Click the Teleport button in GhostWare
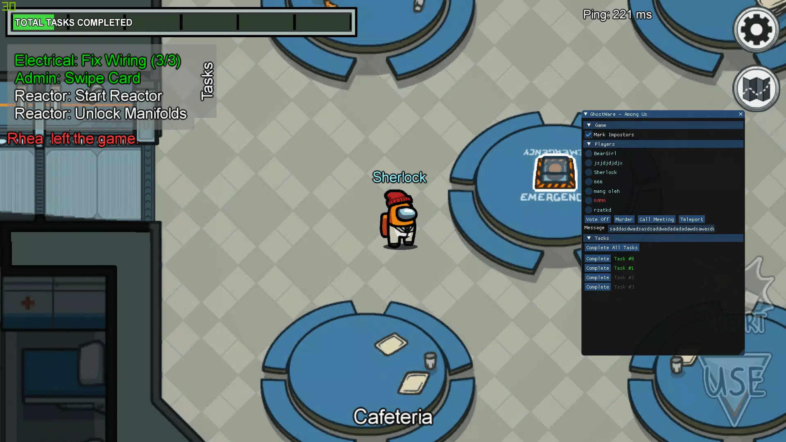 (x=691, y=219)
